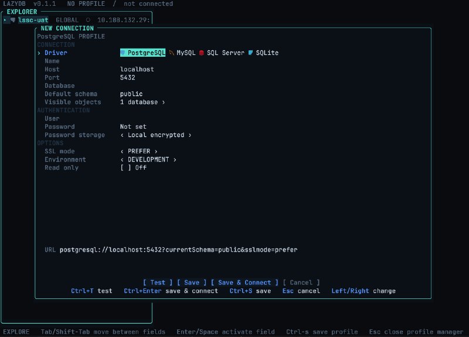Open Visible objects database chevron
This screenshot has width=469, height=337.
(x=164, y=102)
